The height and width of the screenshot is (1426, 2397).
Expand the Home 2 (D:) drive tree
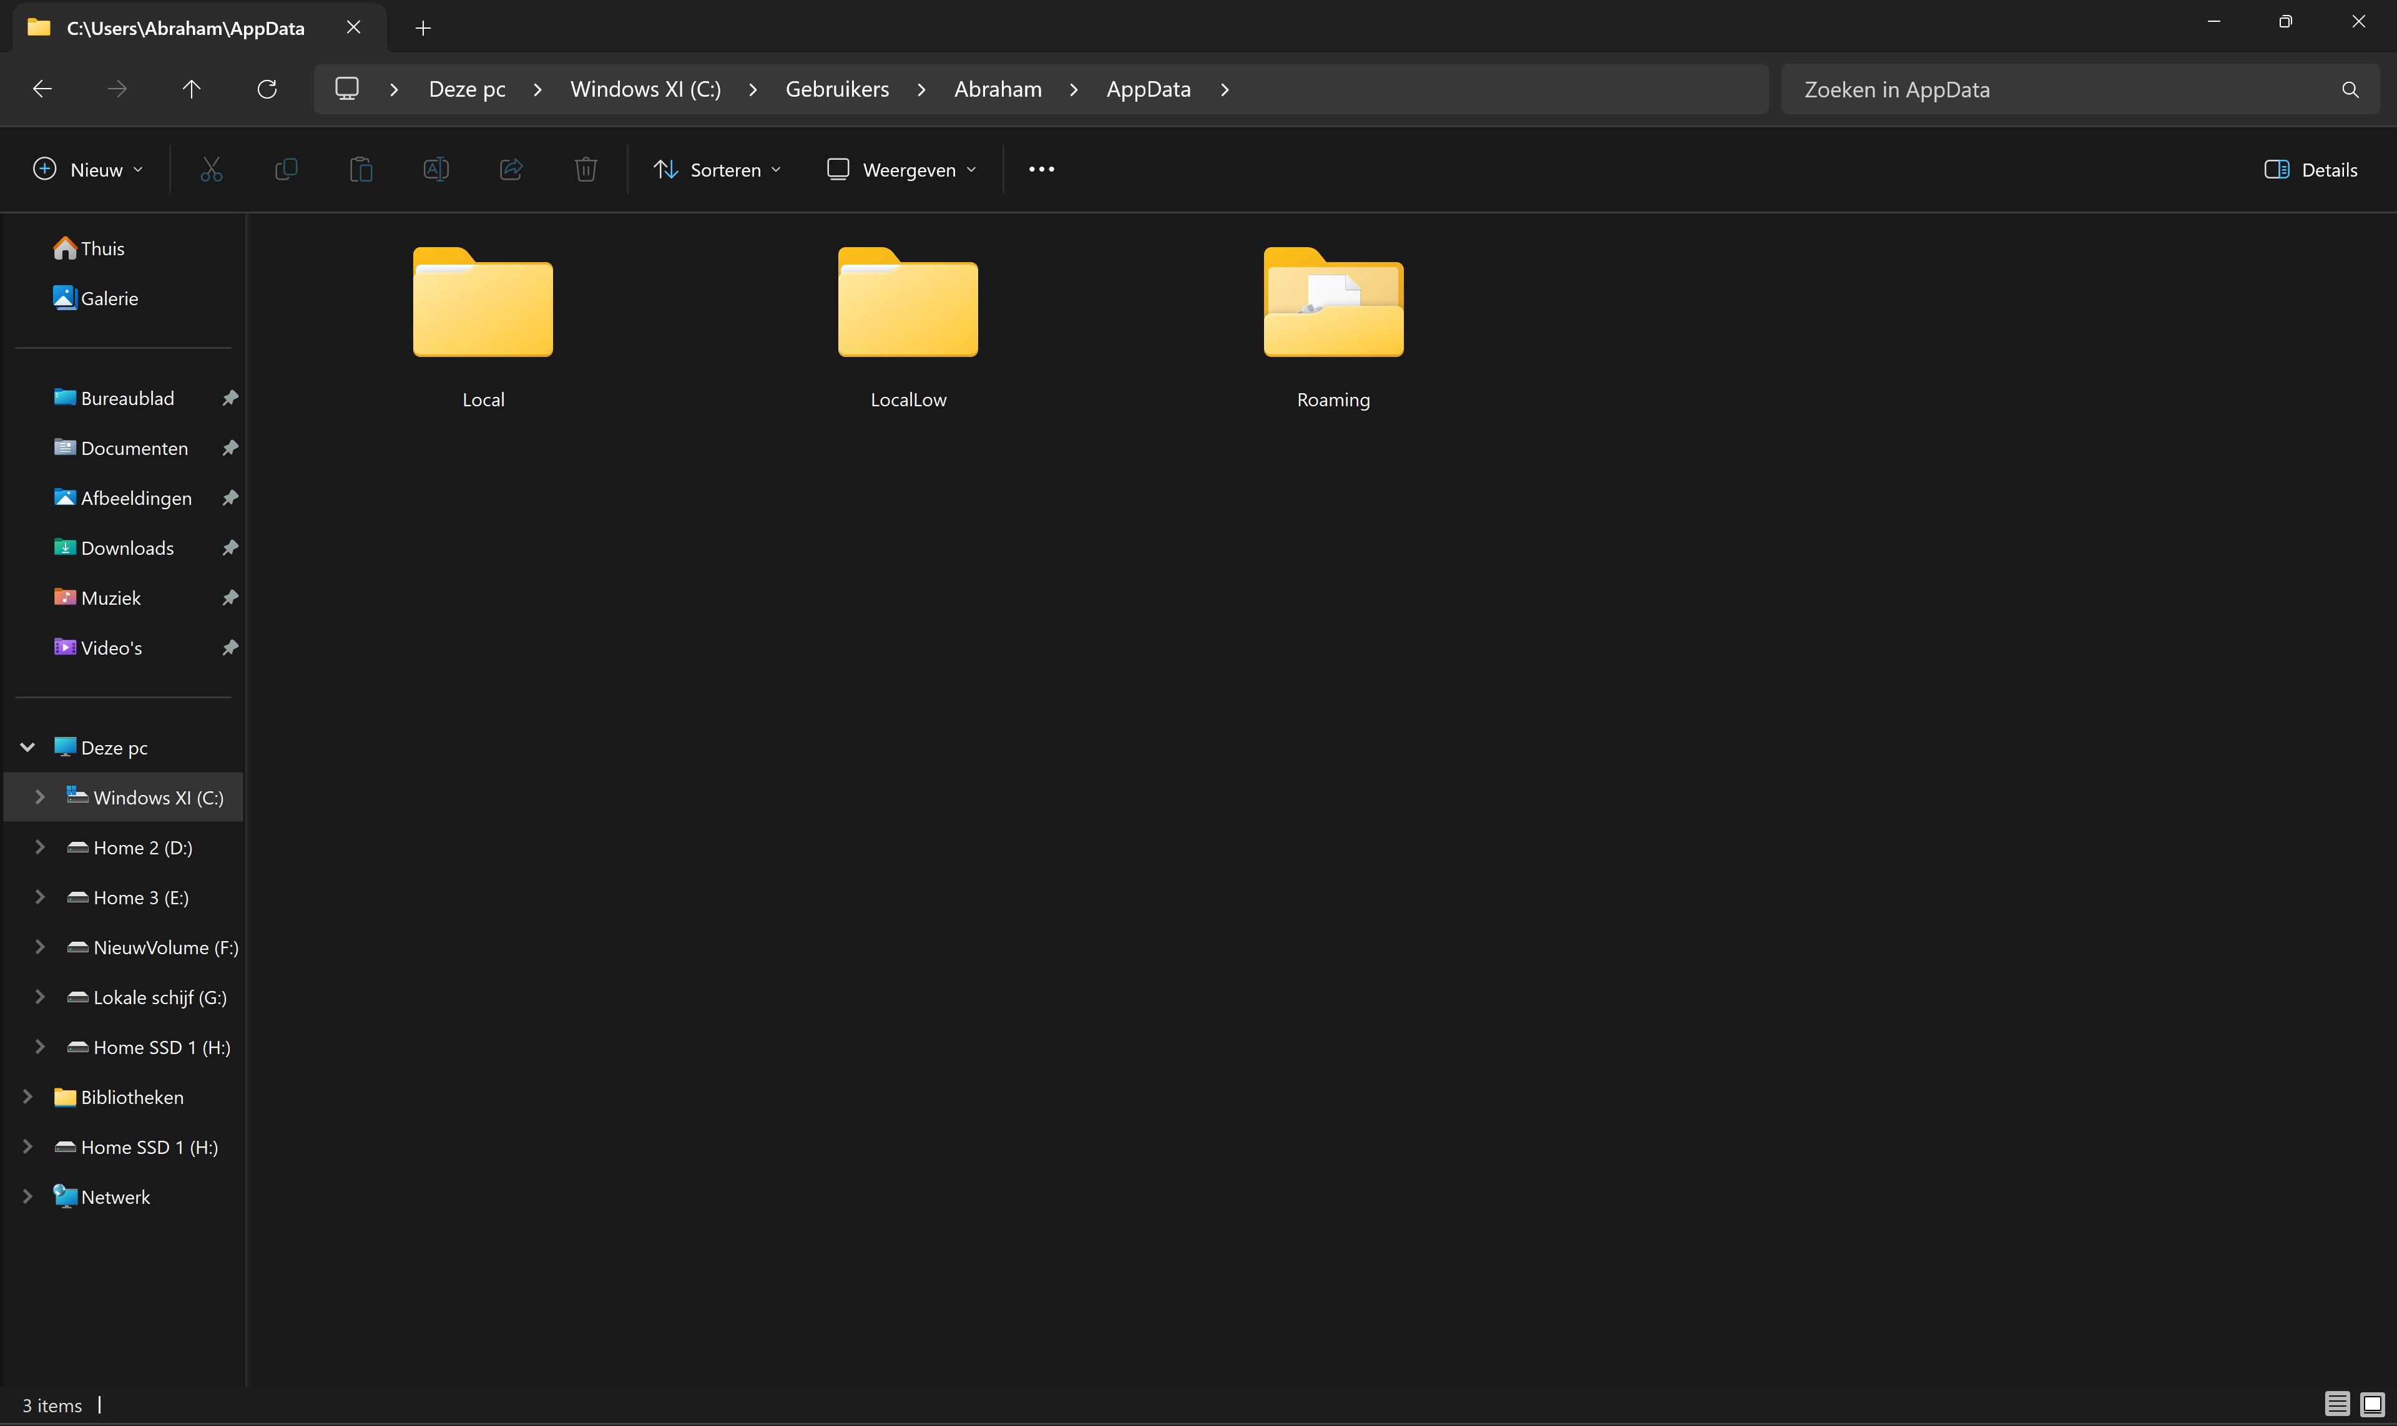click(x=39, y=847)
